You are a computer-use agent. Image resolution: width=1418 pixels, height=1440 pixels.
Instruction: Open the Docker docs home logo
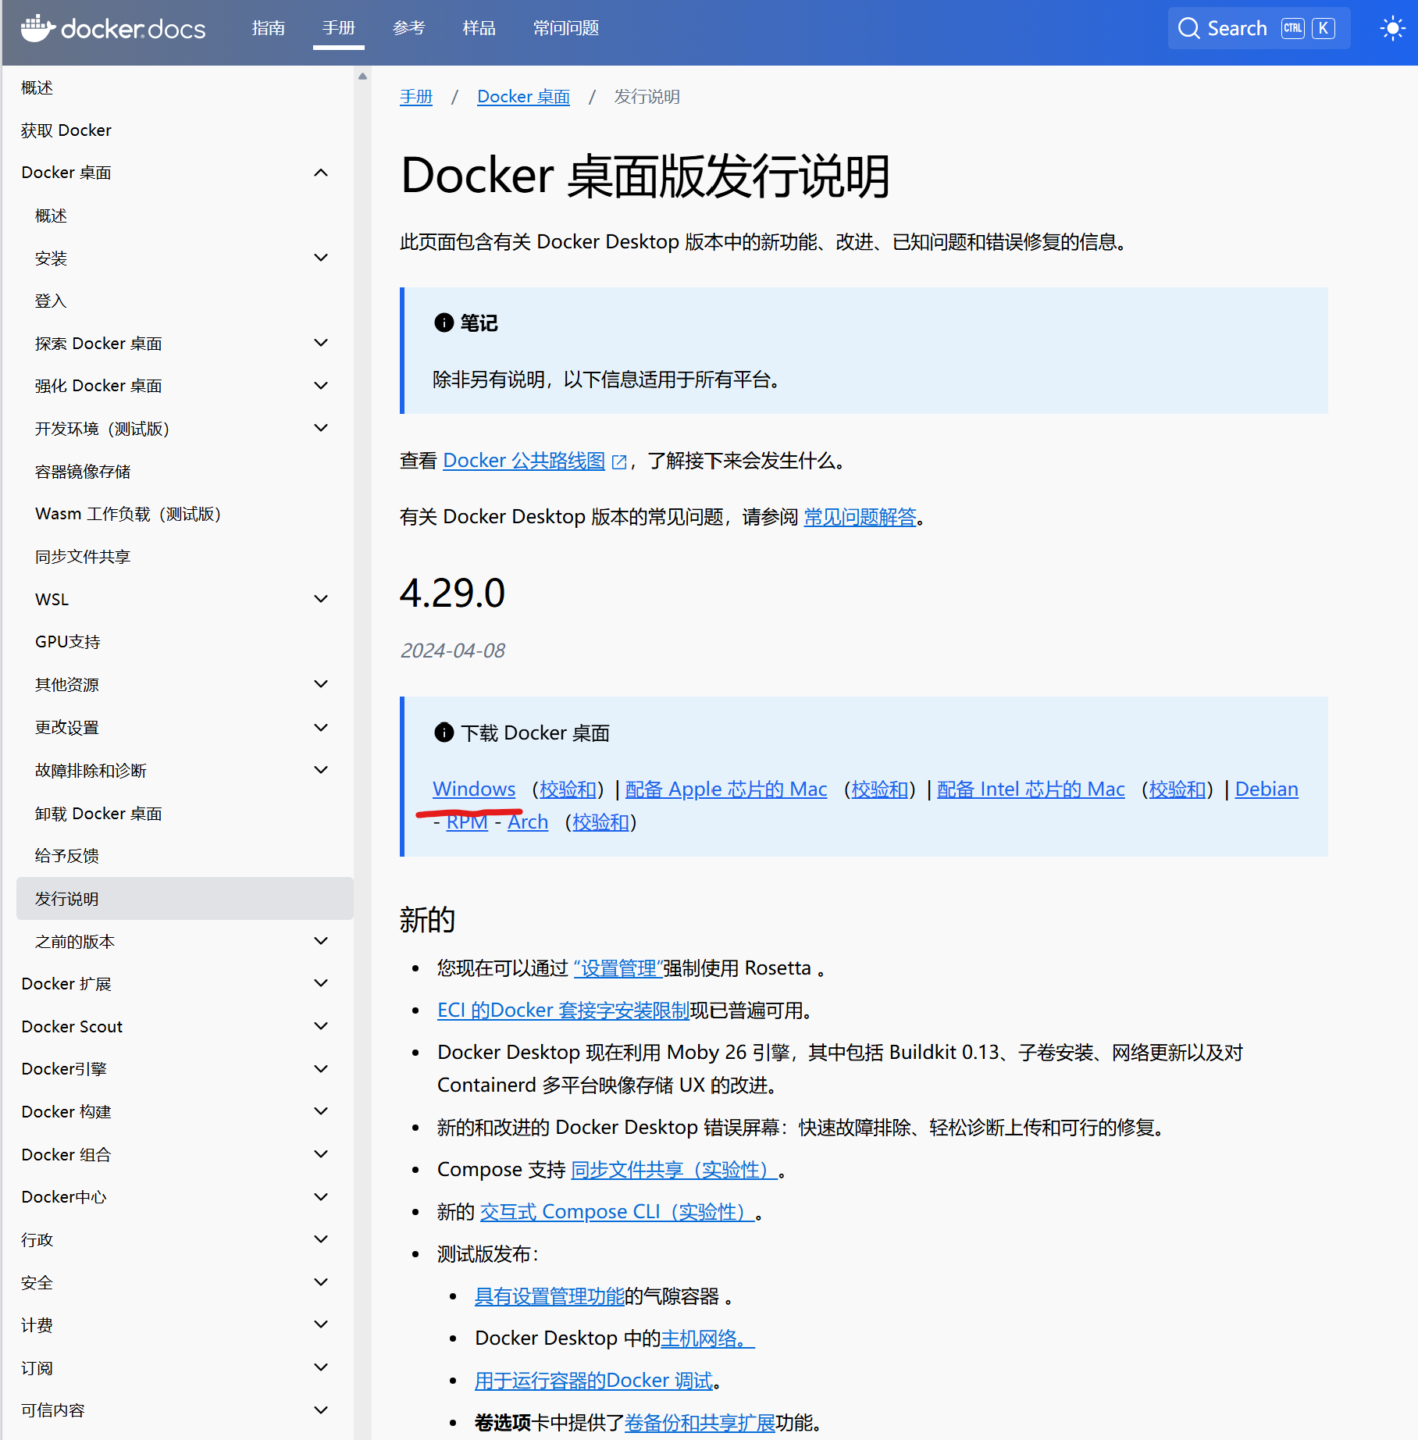click(113, 29)
